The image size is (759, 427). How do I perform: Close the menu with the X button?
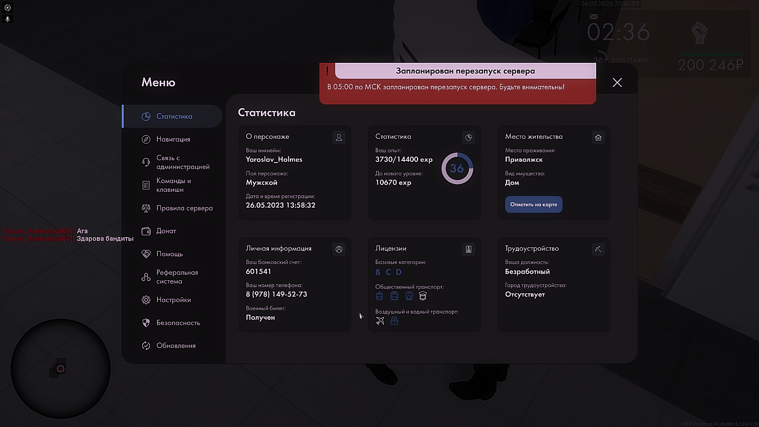[617, 82]
